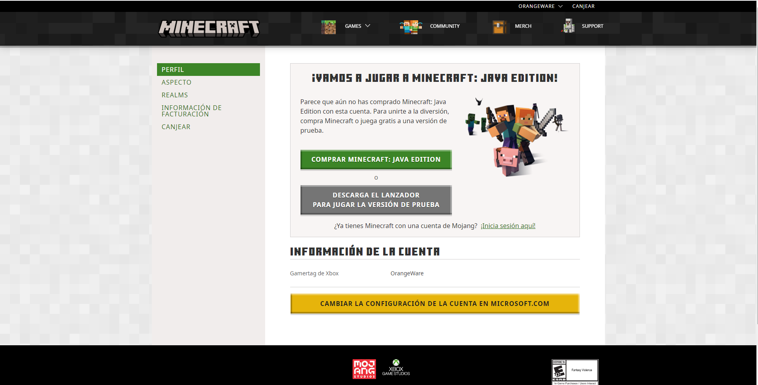Follow the ¡Inicia sesión aquí! link
This screenshot has height=385, width=758.
(x=508, y=226)
